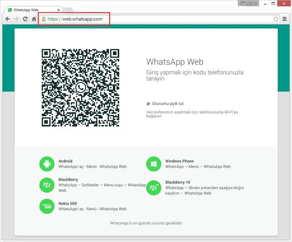This screenshot has width=292, height=242.
Task: Click the green padlock security icon
Action: pyautogui.click(x=44, y=19)
